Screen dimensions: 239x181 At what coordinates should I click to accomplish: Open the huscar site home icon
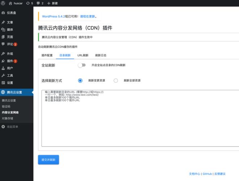tap(10, 3)
